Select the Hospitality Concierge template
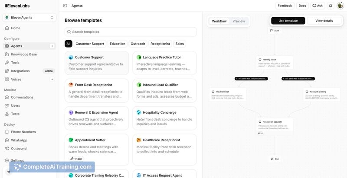This screenshot has height=178, width=347. coord(165,118)
